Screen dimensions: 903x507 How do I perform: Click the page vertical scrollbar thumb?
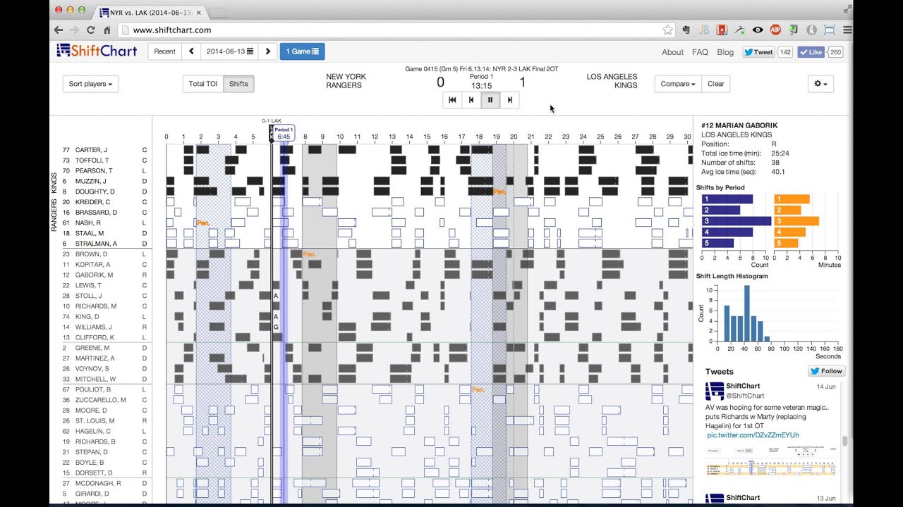844,442
